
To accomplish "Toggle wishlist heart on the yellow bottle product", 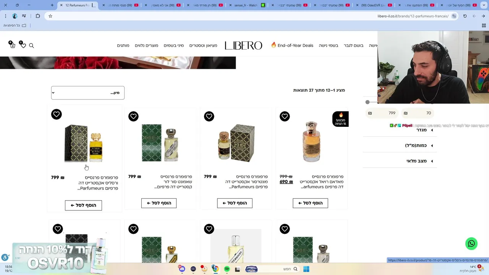I will [56, 114].
